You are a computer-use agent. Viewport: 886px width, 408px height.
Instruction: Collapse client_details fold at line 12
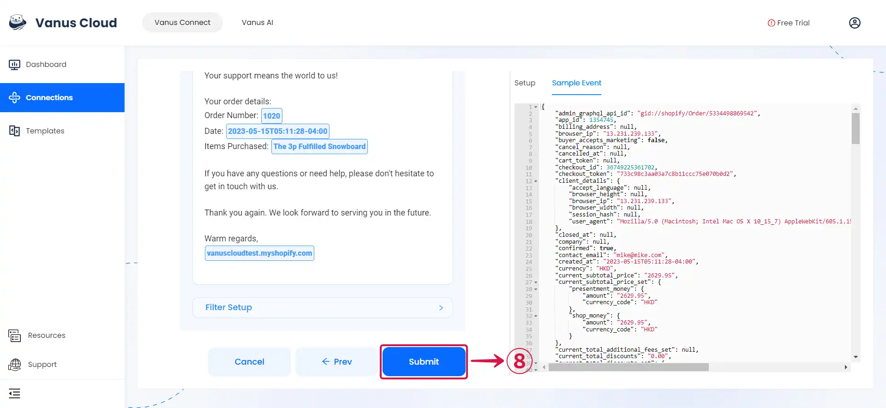pos(536,181)
